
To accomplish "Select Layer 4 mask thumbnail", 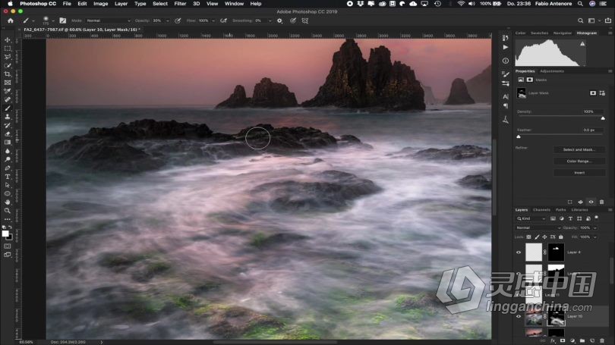I will click(x=556, y=252).
